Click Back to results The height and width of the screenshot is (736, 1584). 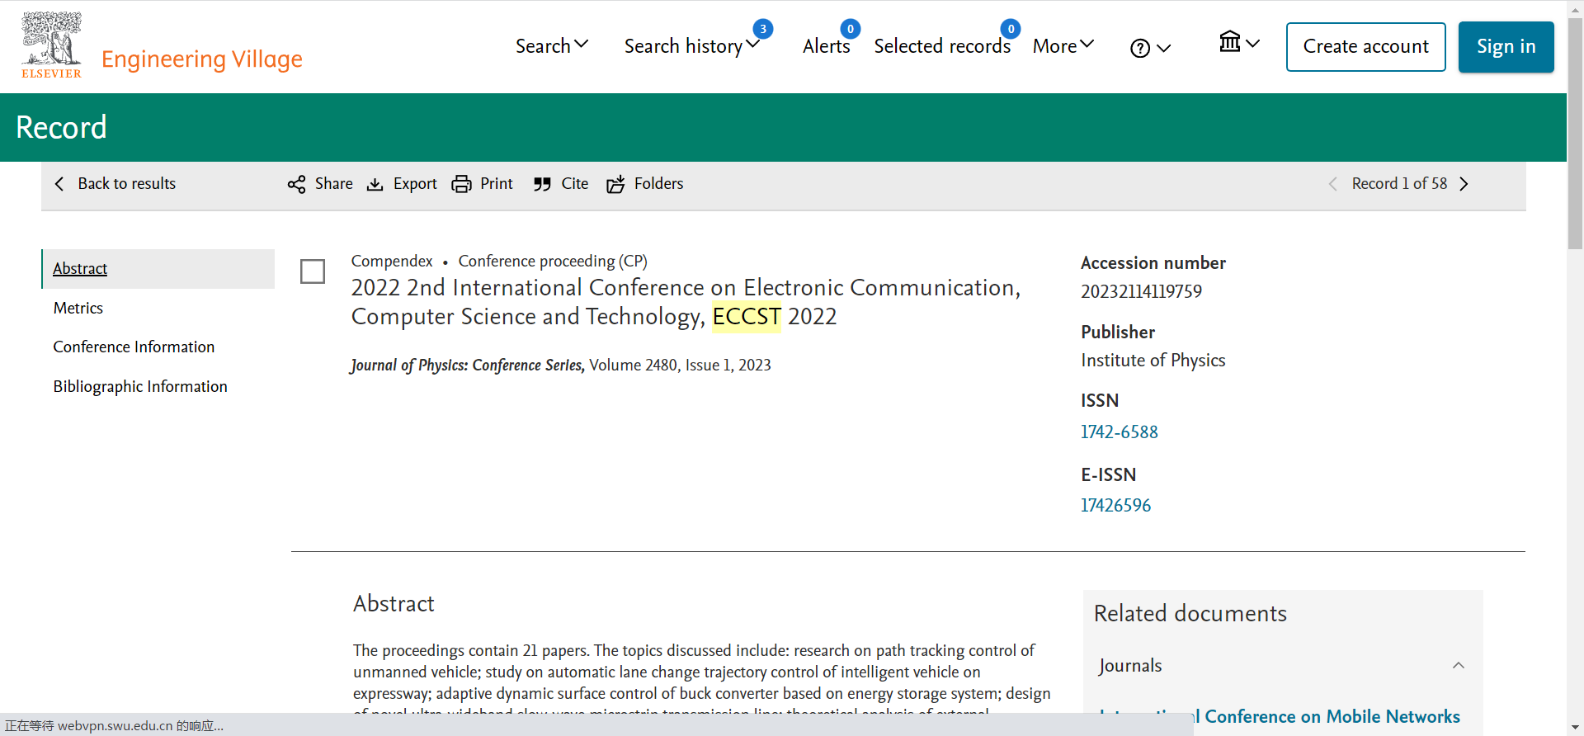pyautogui.click(x=126, y=184)
